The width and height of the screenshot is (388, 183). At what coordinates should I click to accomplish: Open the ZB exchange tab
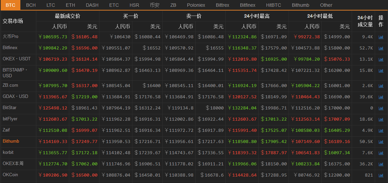pyautogui.click(x=173, y=5)
